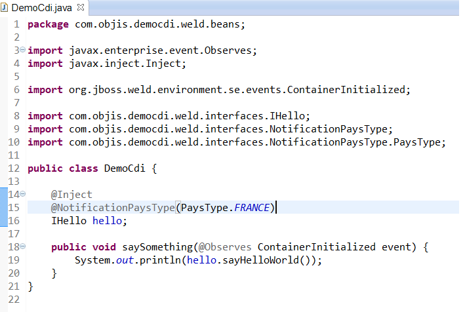Screen dimensions: 465x312
Task: Click the Java file icon on DemoCdi.java tab
Action: click(x=6, y=8)
